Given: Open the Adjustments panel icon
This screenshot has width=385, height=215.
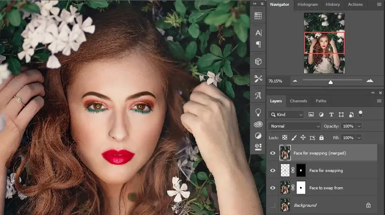Looking at the screenshot, I should click(x=258, y=136).
